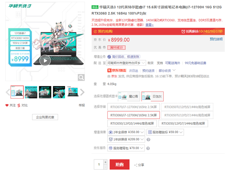Open the 查看> promo link
The height and width of the screenshot is (174, 231).
click(149, 25)
